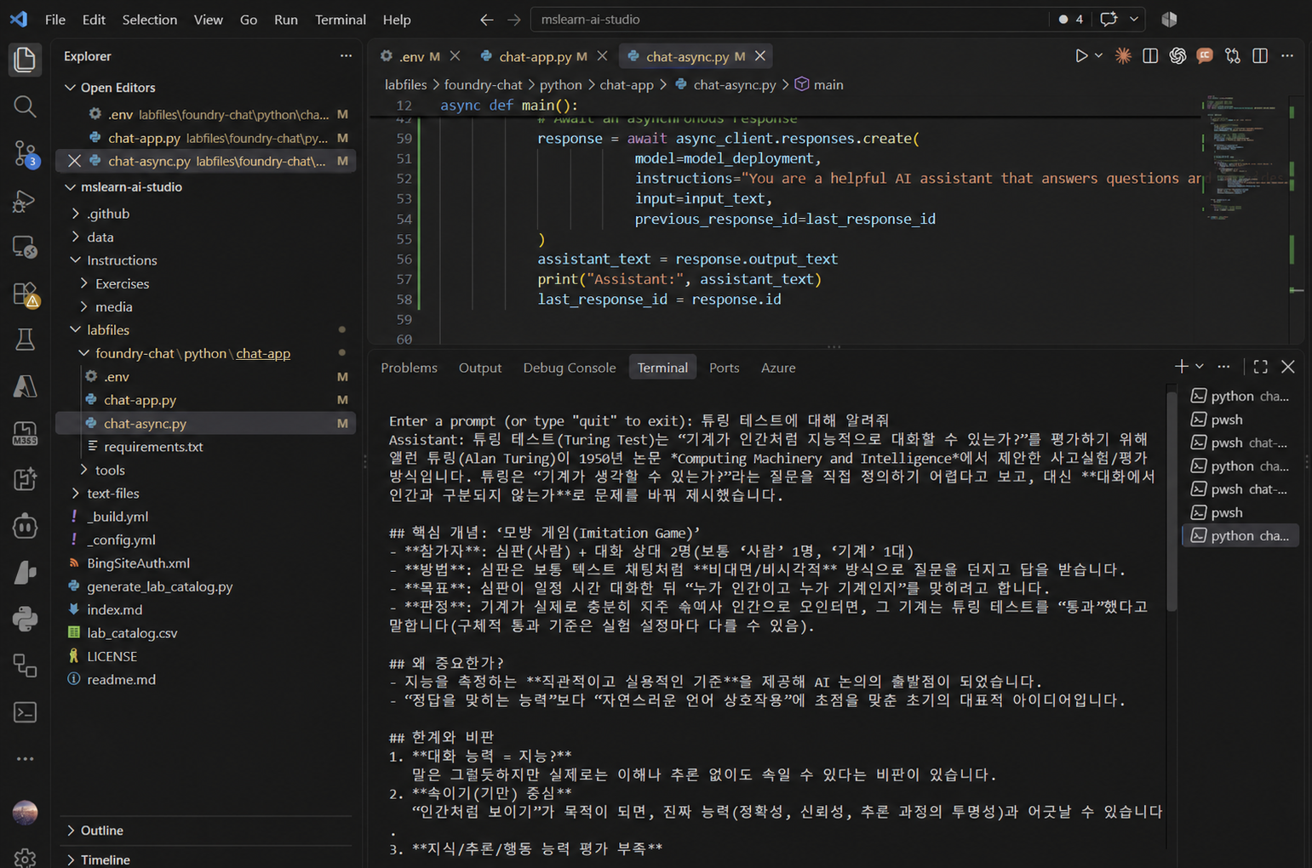Open the Selection menu
Image resolution: width=1312 pixels, height=868 pixels.
(x=150, y=20)
